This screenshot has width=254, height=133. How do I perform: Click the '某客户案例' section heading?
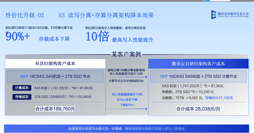click(126, 54)
